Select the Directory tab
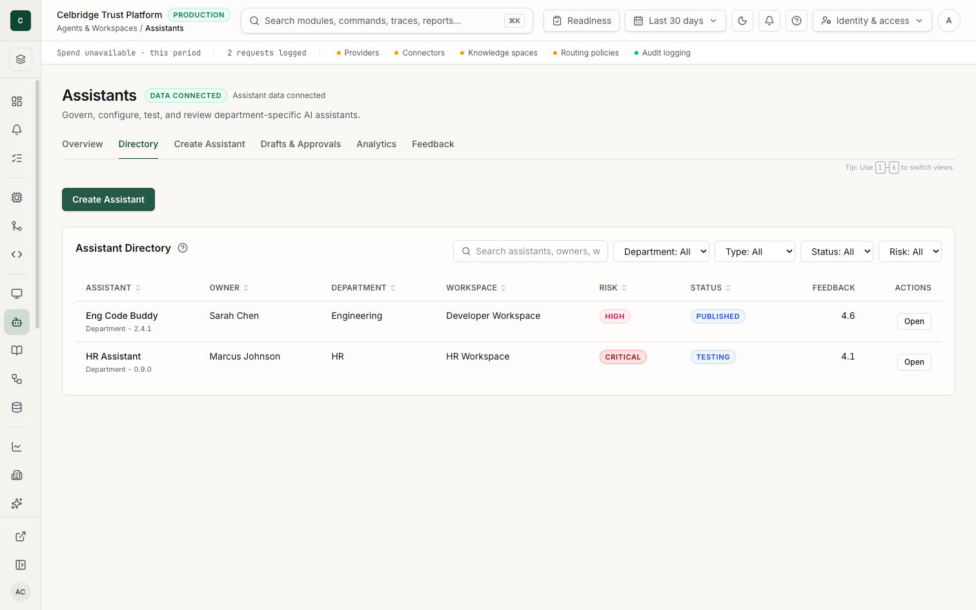976x610 pixels. point(138,144)
